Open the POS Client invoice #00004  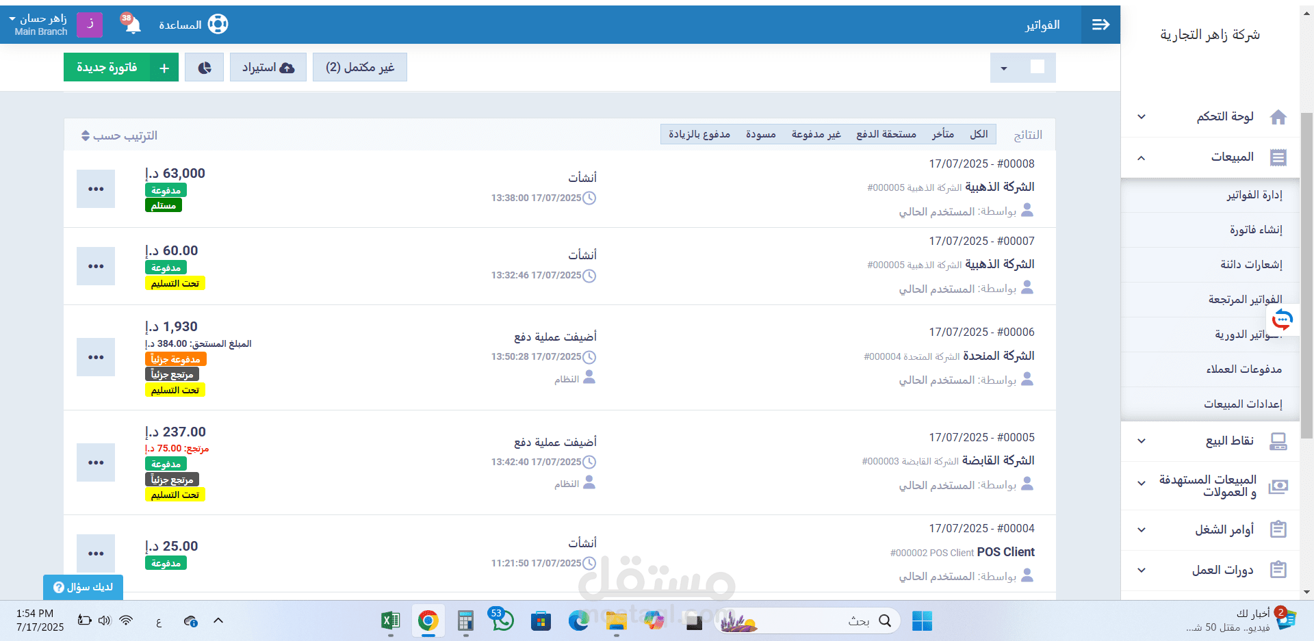(x=981, y=528)
